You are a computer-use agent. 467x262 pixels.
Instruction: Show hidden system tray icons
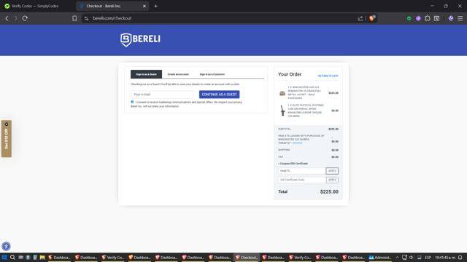[x=397, y=257]
